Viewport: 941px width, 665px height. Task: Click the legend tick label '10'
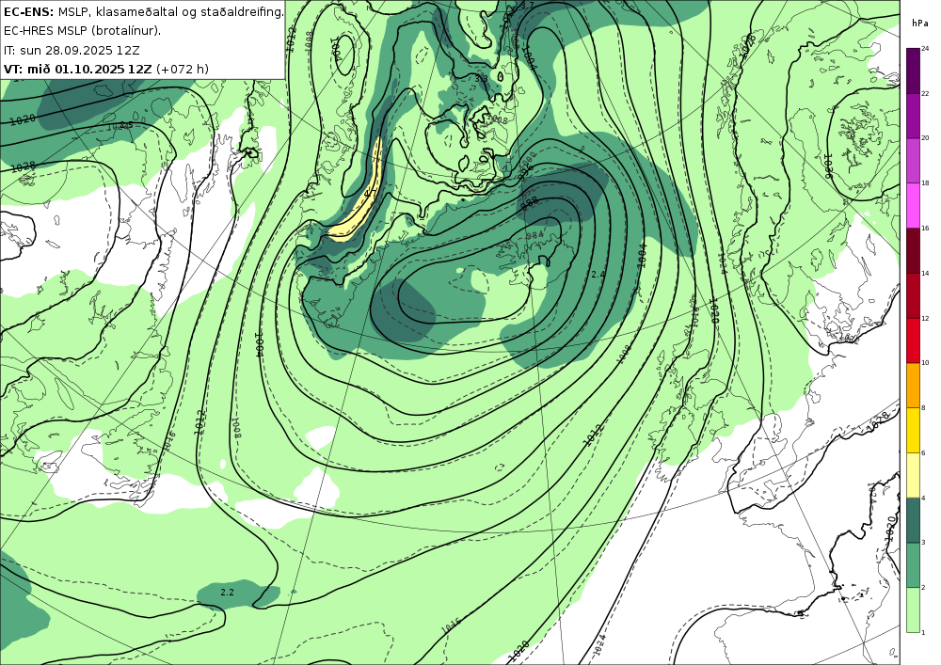coord(925,363)
